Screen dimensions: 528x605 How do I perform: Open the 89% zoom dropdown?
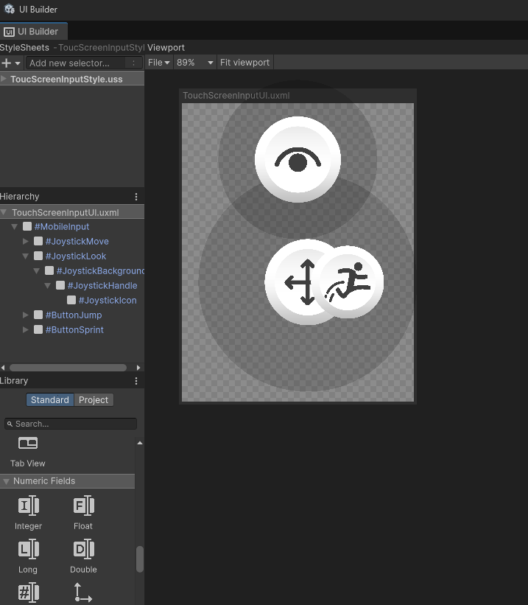(195, 63)
